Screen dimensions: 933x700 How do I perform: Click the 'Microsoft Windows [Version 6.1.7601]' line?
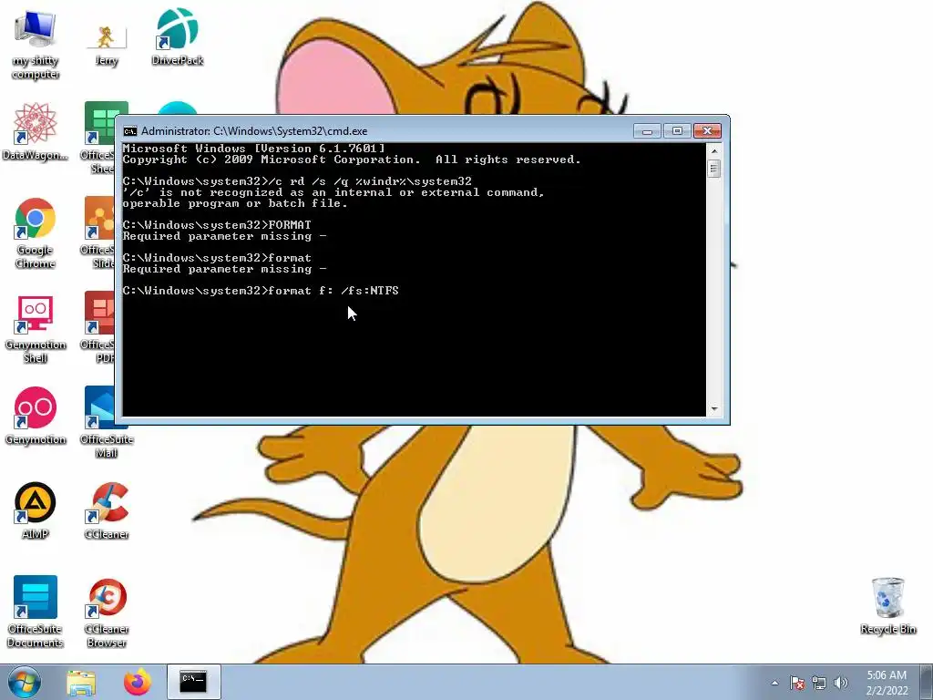coord(253,149)
